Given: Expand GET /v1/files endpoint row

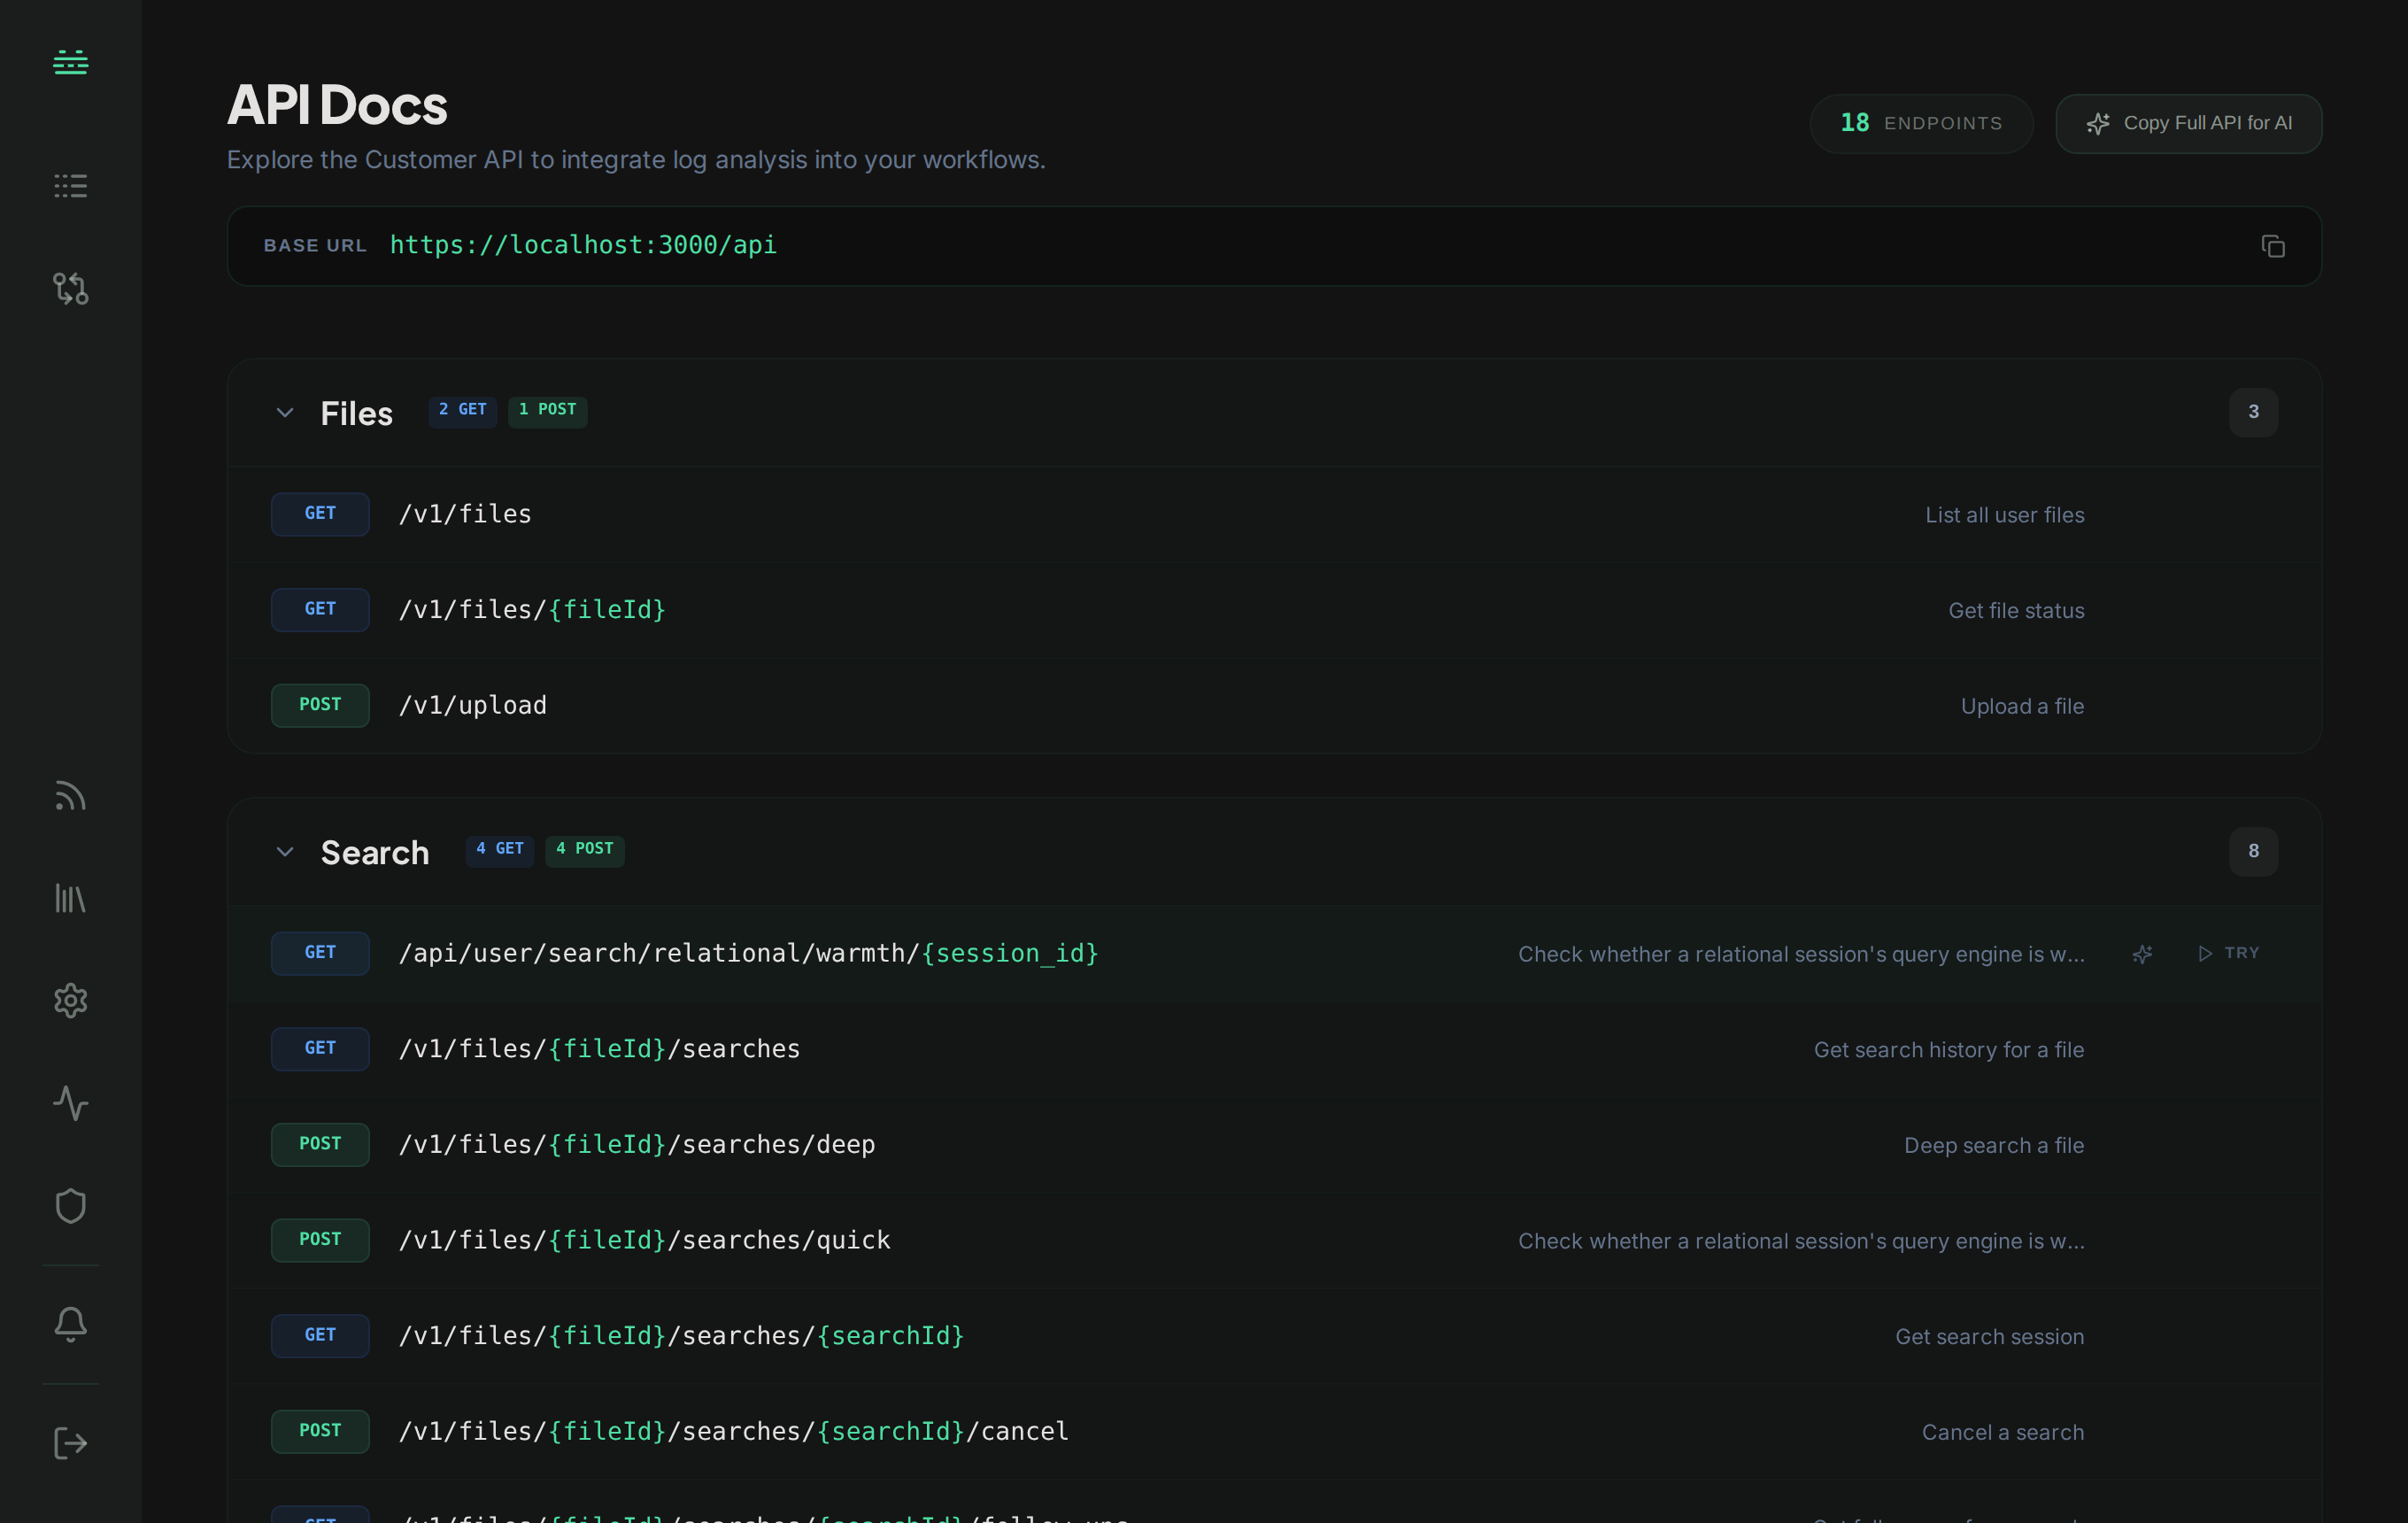Looking at the screenshot, I should [1274, 514].
